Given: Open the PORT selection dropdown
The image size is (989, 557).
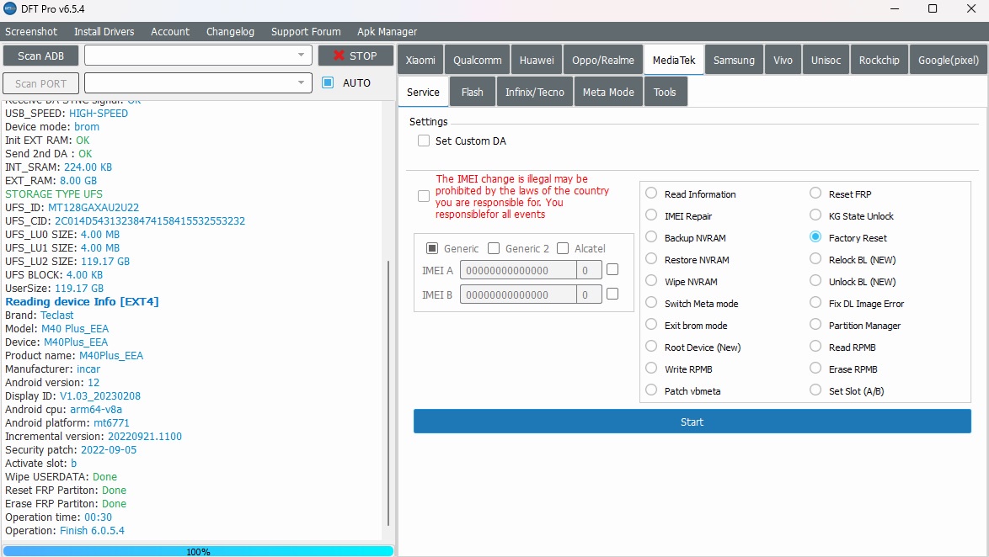Looking at the screenshot, I should pyautogui.click(x=198, y=82).
